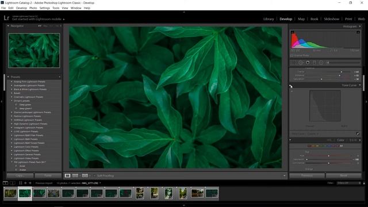Select the Graduated Filter tool
The width and height of the screenshot is (368, 207).
tap(315, 63)
